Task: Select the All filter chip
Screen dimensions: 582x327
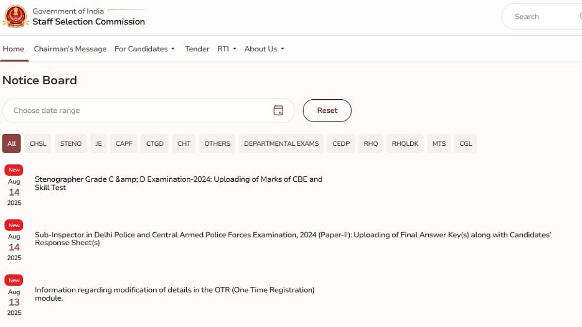Action: [x=12, y=143]
